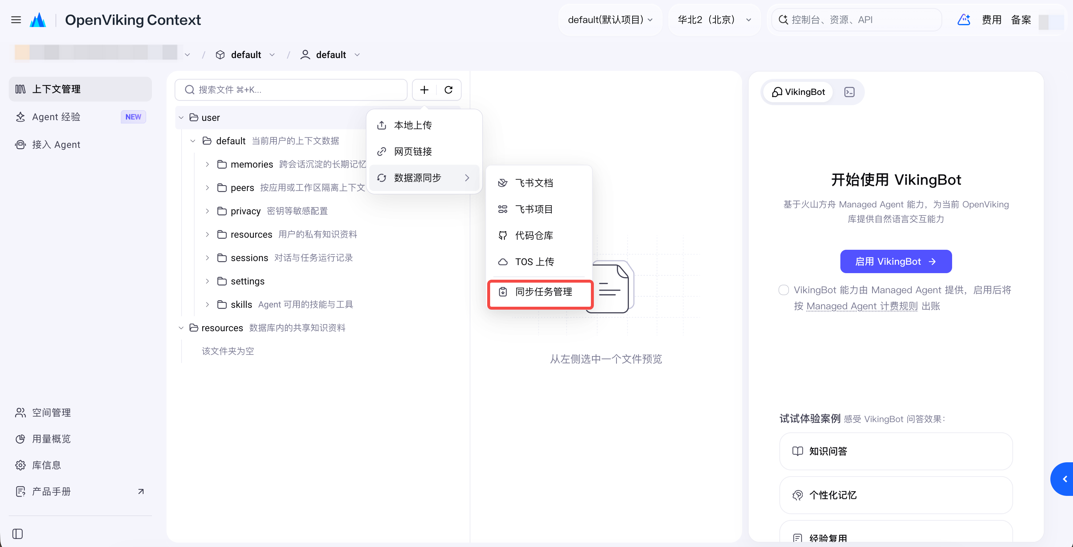Viewport: 1073px width, 547px height.
Task: Click the search magnifier in console box
Action: pos(783,20)
